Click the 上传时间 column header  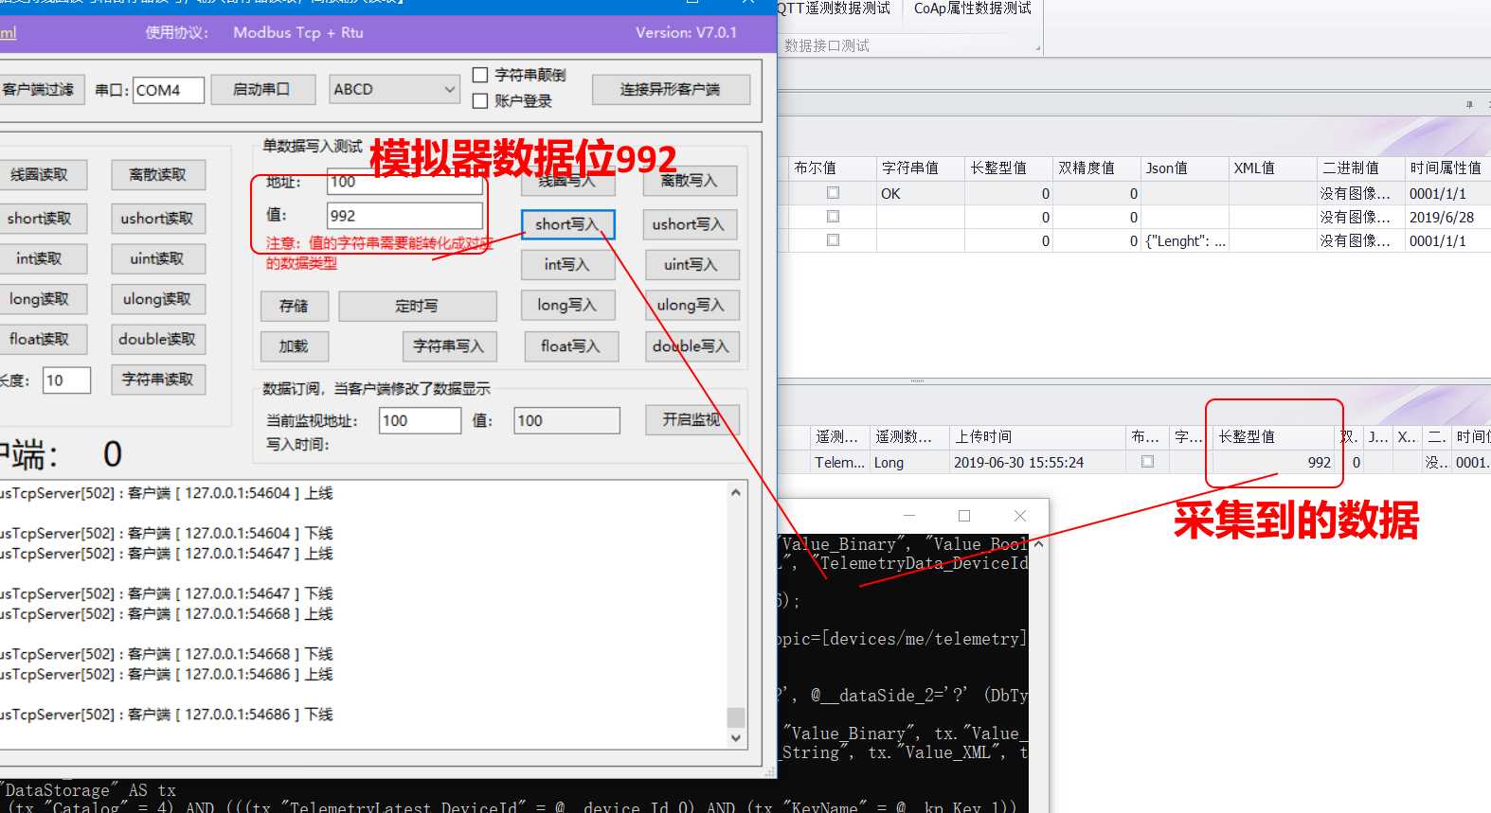tap(1036, 436)
